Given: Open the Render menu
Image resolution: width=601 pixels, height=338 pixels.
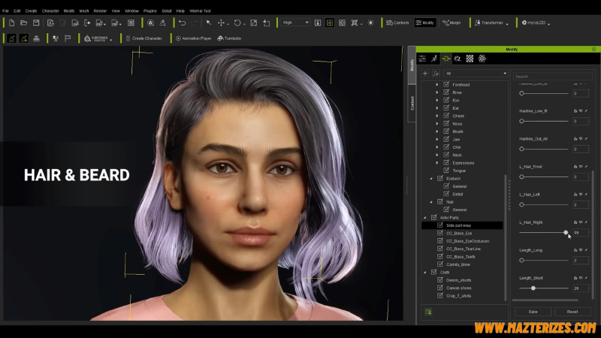Looking at the screenshot, I should click(x=100, y=11).
